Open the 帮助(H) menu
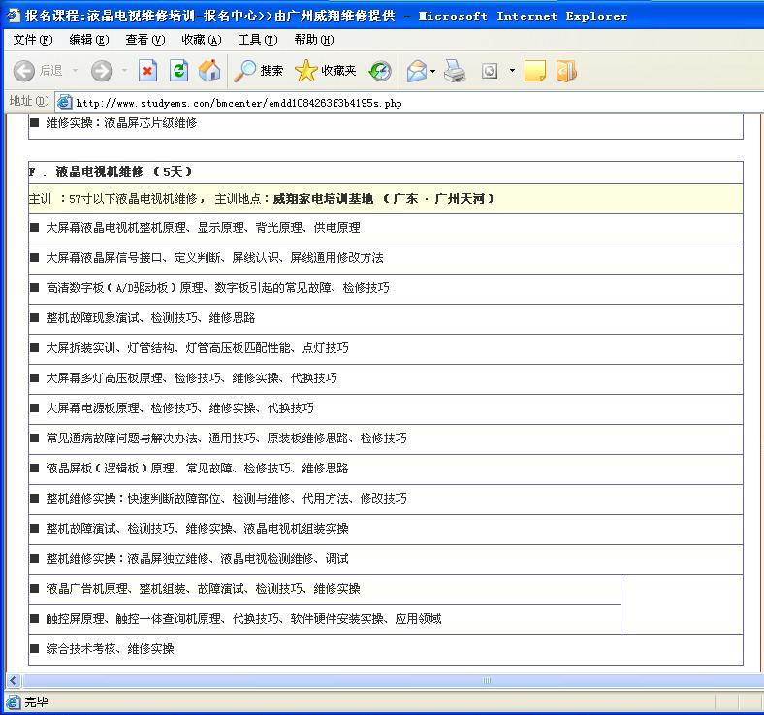Image resolution: width=764 pixels, height=715 pixels. pos(313,40)
